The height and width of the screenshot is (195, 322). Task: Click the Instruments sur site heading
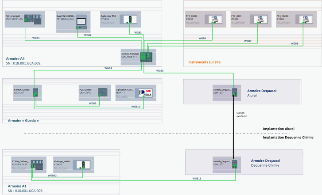coord(205,62)
